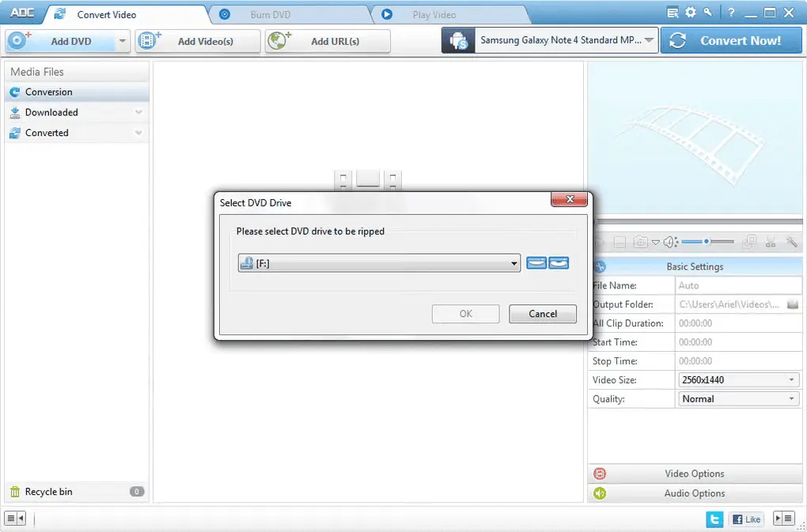Expand the Converted section chevron
Viewport: 807px width, 532px height.
click(138, 133)
